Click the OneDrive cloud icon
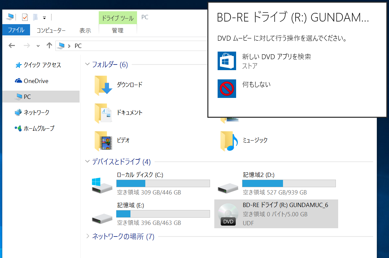 point(18,81)
